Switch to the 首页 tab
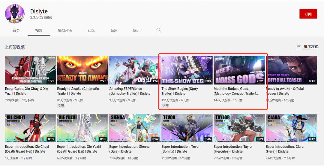The image size is (324, 166). (x=16, y=31)
